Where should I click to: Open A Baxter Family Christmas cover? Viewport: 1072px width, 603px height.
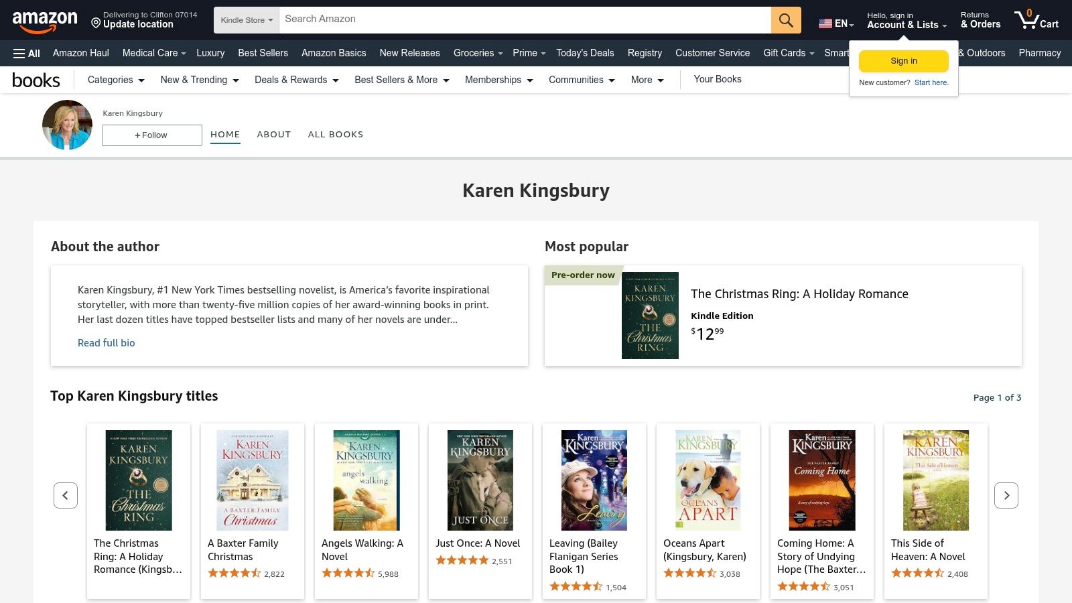(253, 480)
